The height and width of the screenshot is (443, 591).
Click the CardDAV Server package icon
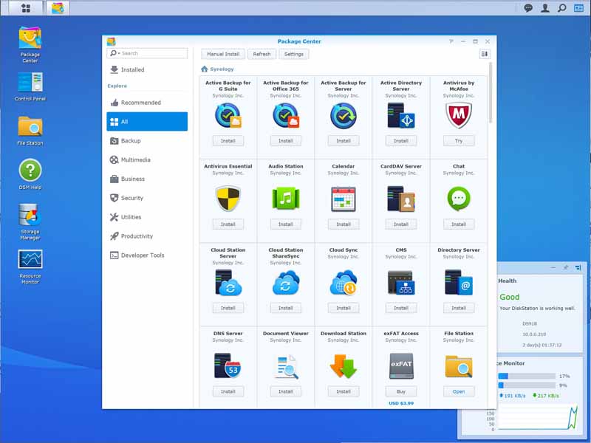(x=401, y=199)
